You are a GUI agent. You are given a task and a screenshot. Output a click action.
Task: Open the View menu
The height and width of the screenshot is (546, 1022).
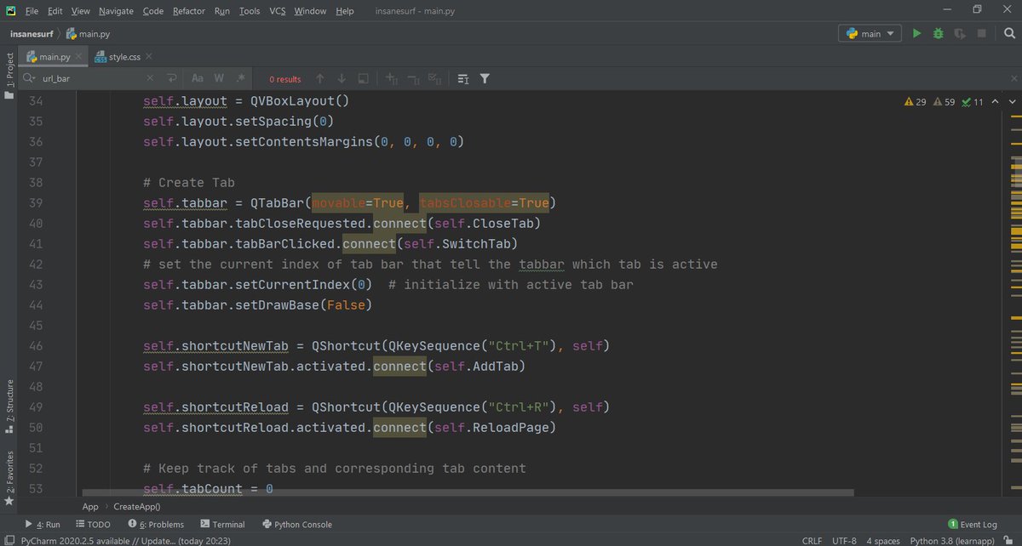(81, 11)
